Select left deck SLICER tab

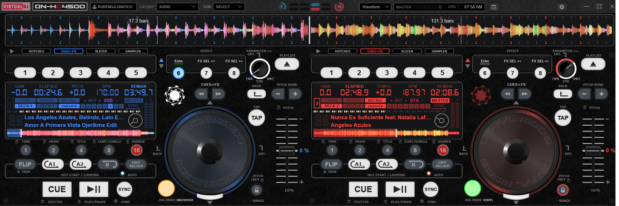point(101,51)
